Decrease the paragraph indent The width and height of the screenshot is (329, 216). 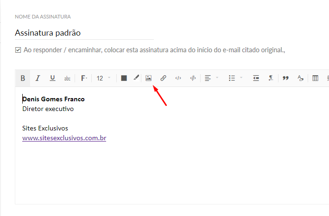256,78
